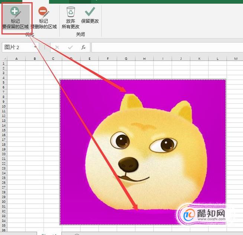Select row 35 header

click(4, 225)
